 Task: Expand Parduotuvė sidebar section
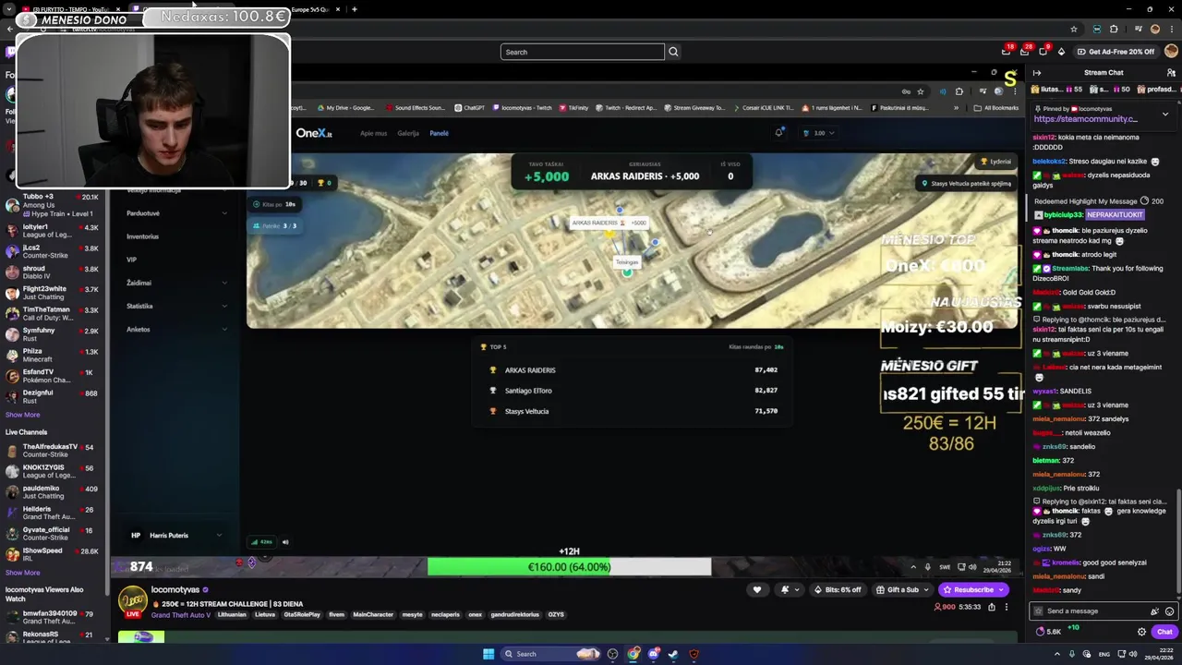point(175,213)
